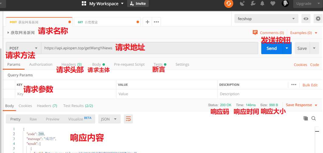
Task: Expand the 获取网易新闻 request name triangle
Action: click(x=8, y=33)
